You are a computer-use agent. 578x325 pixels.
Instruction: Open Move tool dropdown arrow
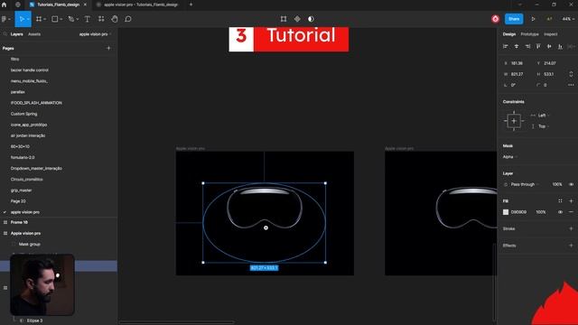28,19
